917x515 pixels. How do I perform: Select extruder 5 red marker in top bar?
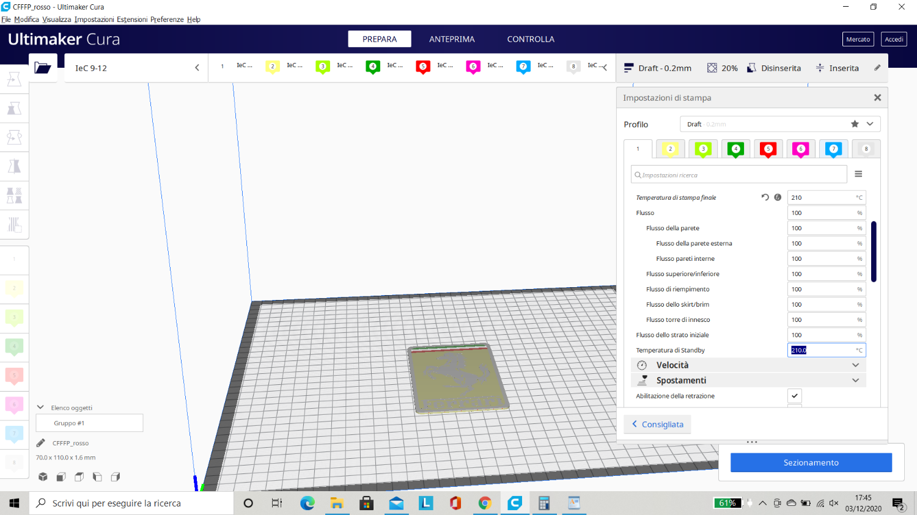coord(423,67)
